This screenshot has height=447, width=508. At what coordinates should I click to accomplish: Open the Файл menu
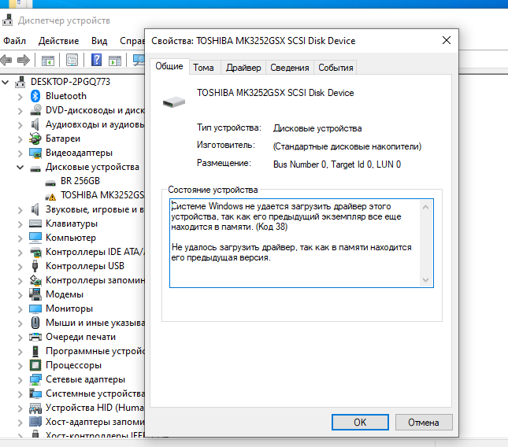click(15, 41)
